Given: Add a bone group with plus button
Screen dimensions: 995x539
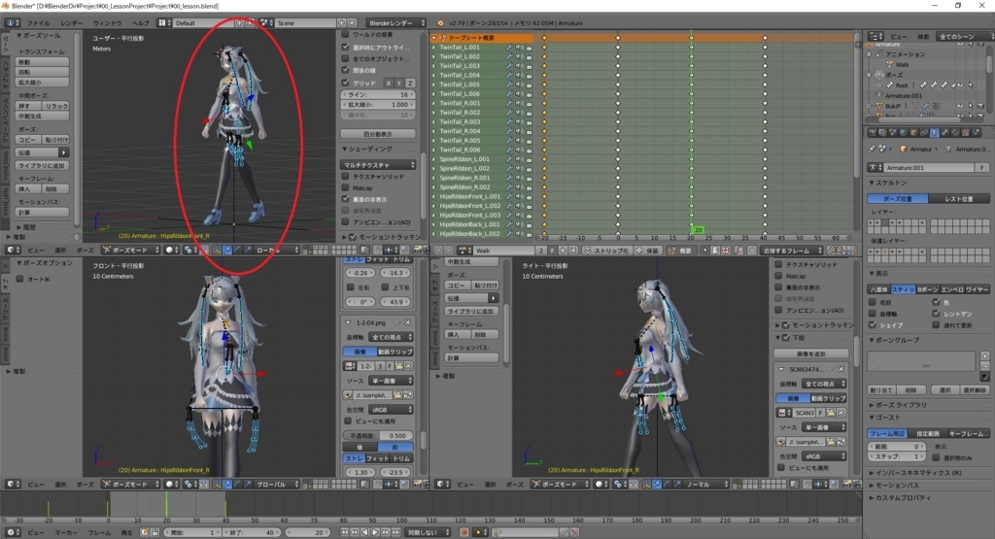Looking at the screenshot, I should point(985,355).
